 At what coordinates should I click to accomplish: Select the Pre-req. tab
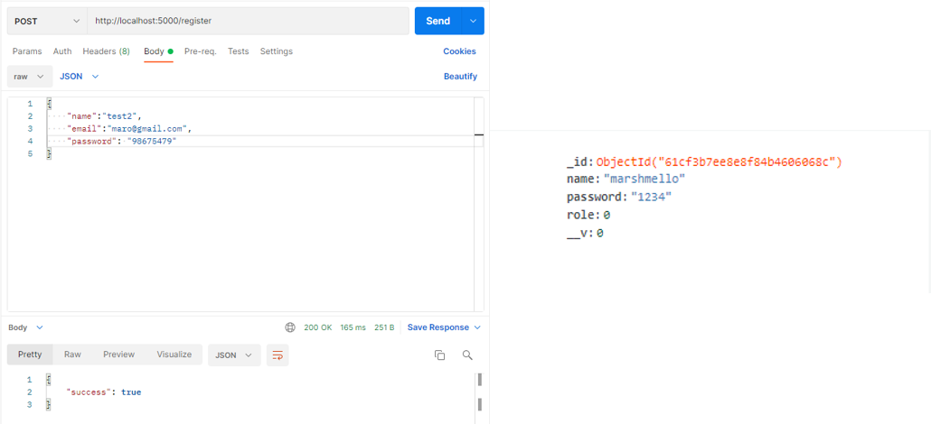click(200, 51)
